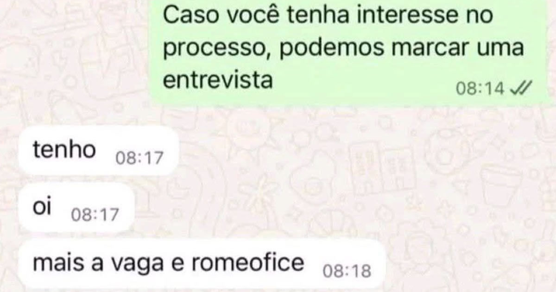
Task: Click the 08:17 time beside "oi"
Action: (x=95, y=216)
